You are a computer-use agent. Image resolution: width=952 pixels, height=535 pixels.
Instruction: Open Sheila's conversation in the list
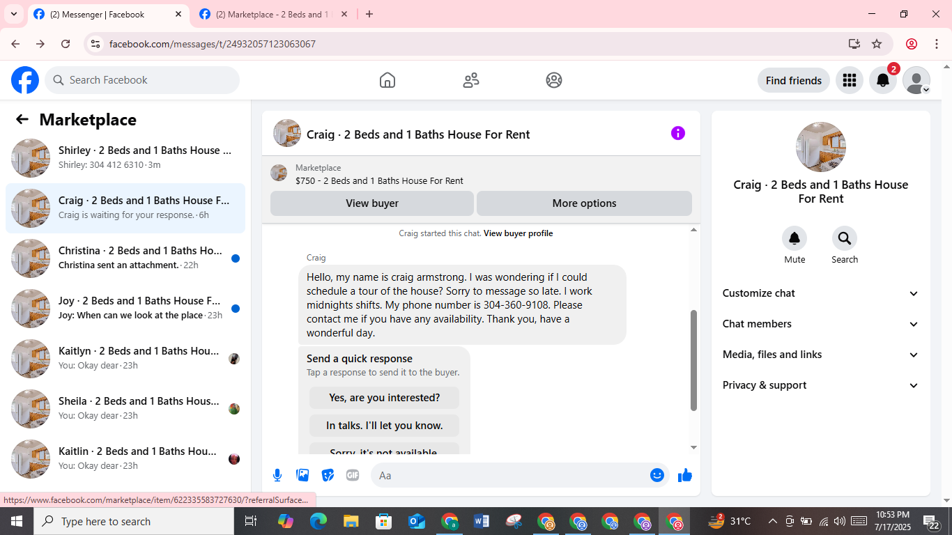coord(125,409)
